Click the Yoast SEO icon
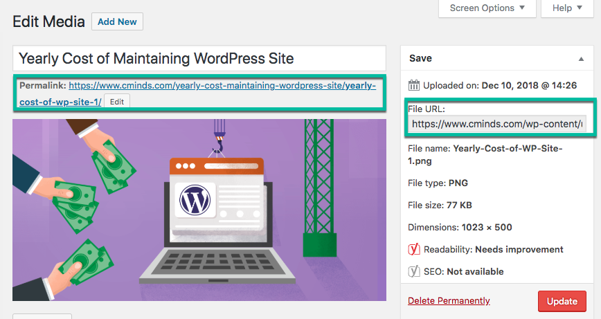The image size is (601, 319). point(414,271)
